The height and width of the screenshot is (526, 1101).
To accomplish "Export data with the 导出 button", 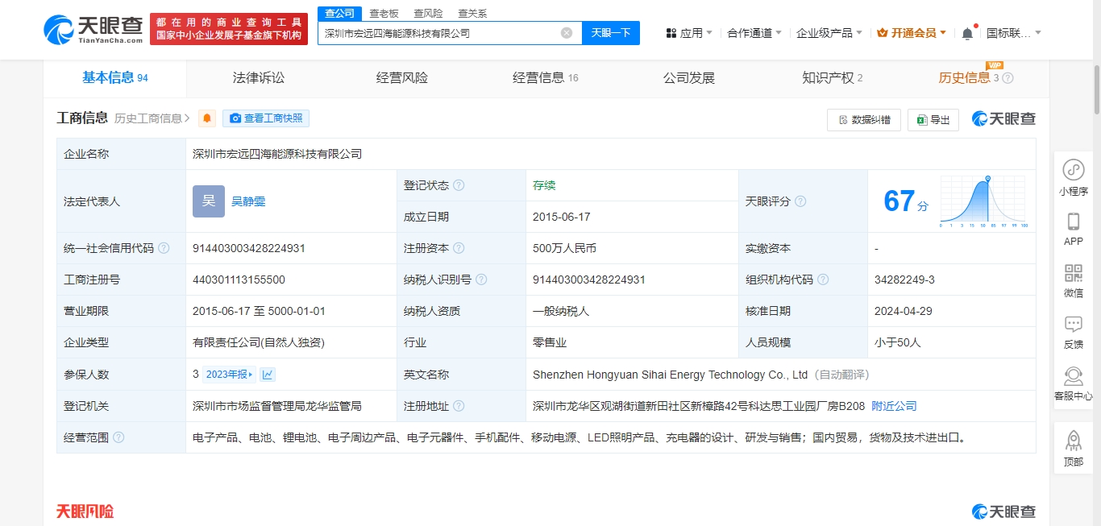I will [933, 120].
